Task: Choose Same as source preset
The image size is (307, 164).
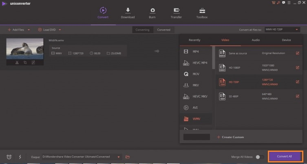Action: (x=259, y=53)
